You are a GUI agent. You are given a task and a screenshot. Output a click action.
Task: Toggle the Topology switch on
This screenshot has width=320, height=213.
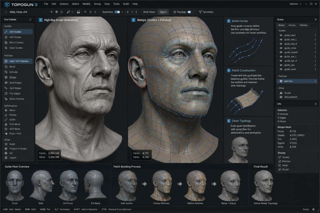click(189, 12)
